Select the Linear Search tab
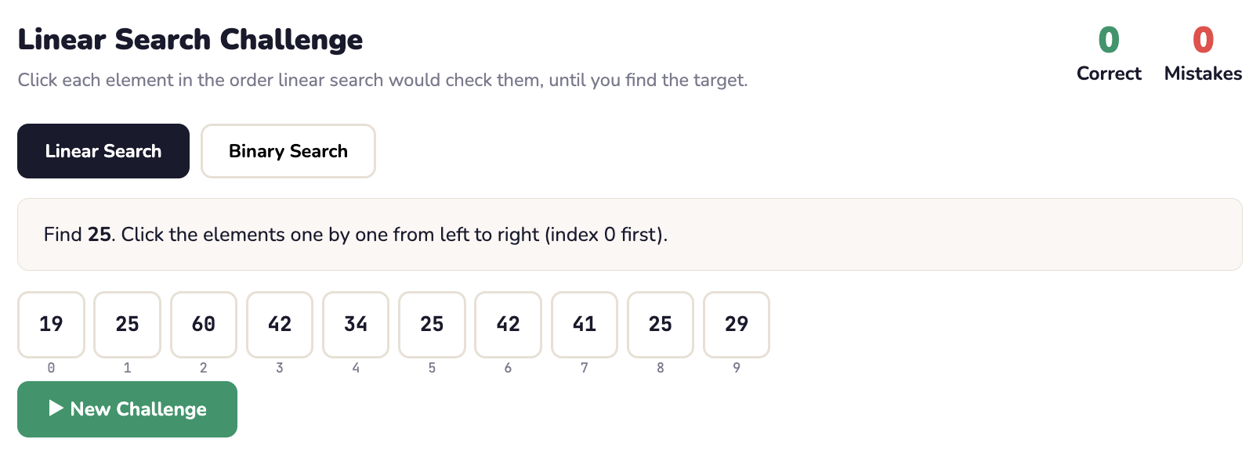 [103, 151]
